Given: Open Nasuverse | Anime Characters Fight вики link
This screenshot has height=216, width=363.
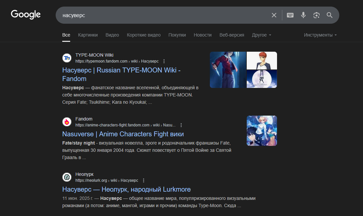Looking at the screenshot, I should pyautogui.click(x=123, y=134).
